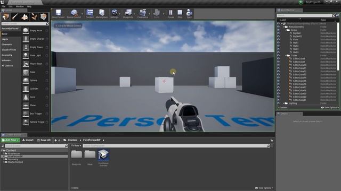Open Content Browser View Options dropdown
The height and width of the screenshot is (191, 341).
[x=264, y=188]
